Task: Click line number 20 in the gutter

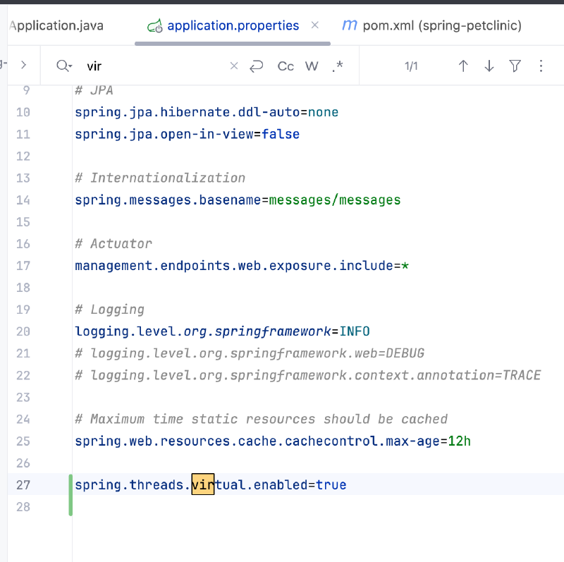Action: [23, 331]
